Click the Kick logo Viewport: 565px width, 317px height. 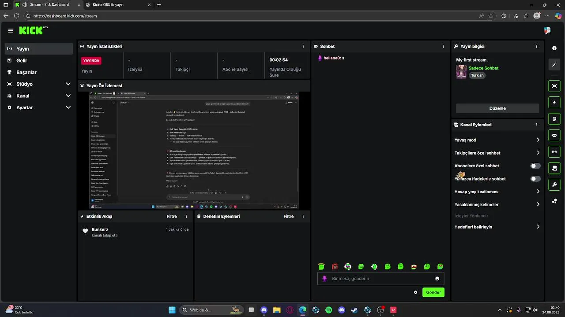(x=33, y=30)
